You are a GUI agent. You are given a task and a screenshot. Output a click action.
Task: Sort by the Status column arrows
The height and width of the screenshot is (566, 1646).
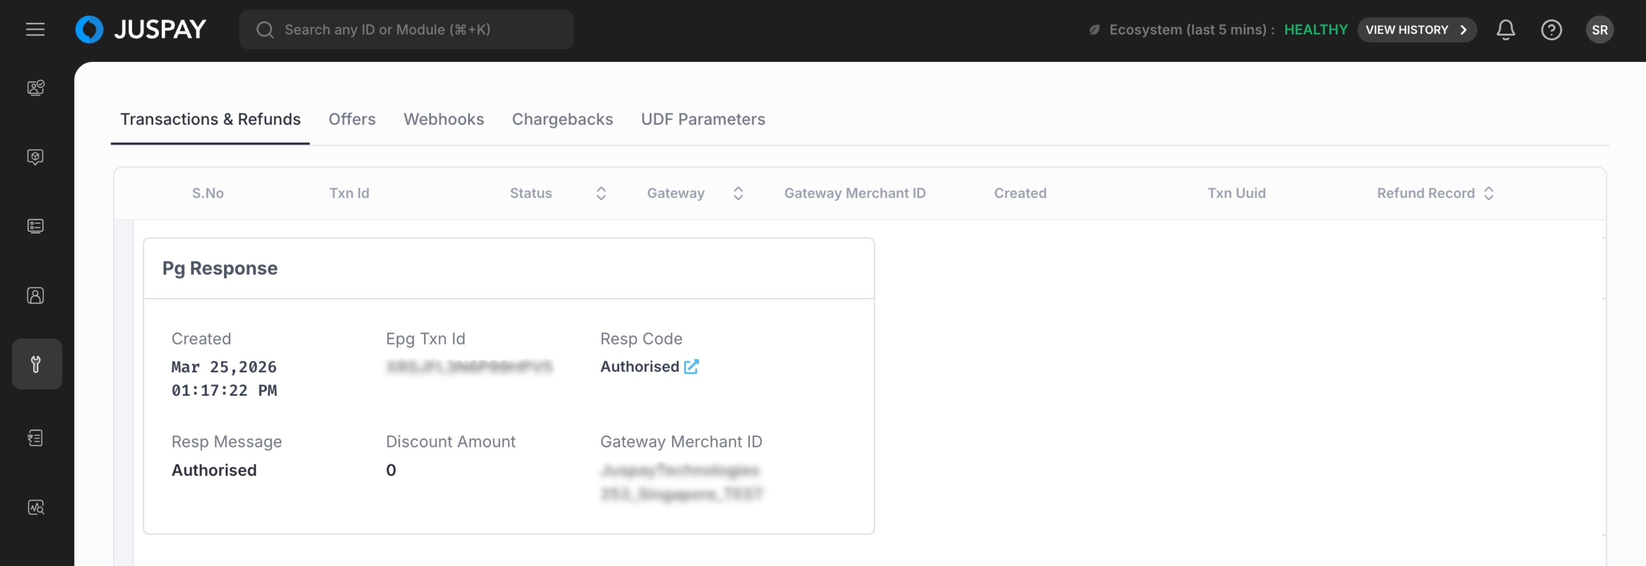601,193
